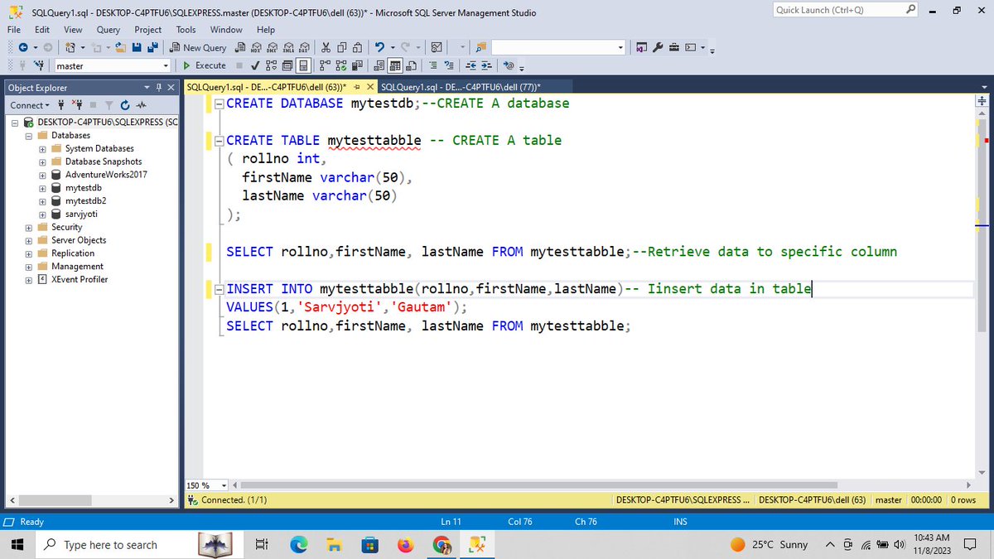
Task: Run the query with Execute
Action: 205,65
